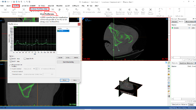This screenshot has width=196, height=110.
Task: Open the Threshold segmentation tool
Action: pyautogui.click(x=5, y=11)
